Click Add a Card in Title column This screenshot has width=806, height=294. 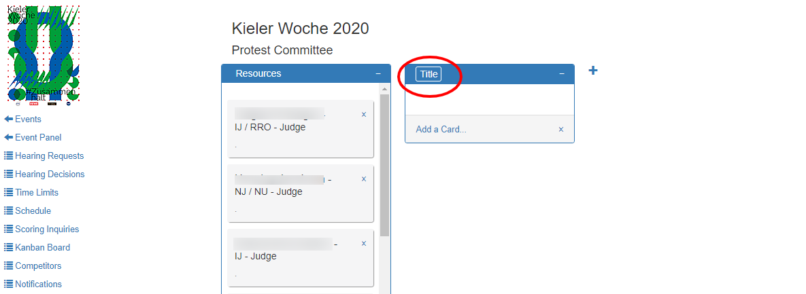point(441,129)
